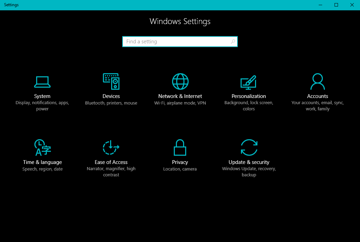Open the Update & security arrows icon
This screenshot has height=242, width=360.
249,147
